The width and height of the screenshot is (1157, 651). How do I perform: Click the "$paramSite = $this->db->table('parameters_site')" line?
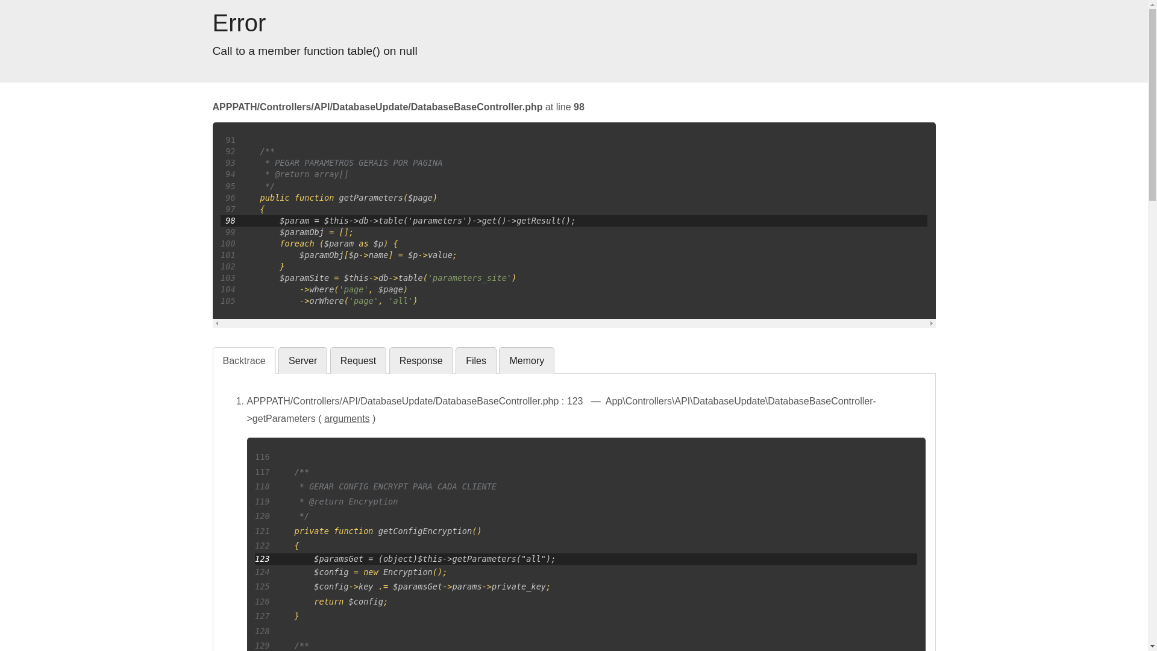398,278
